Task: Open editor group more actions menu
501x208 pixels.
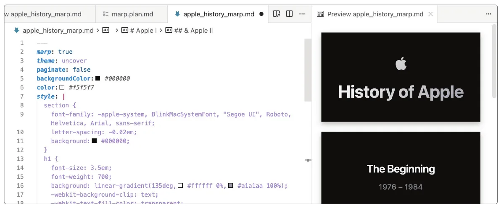Action: [302, 14]
